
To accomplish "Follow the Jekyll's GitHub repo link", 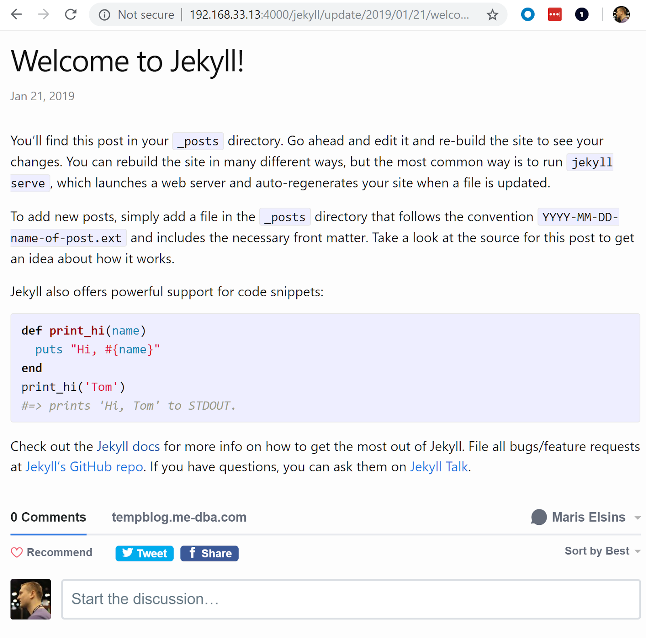I will tap(84, 467).
